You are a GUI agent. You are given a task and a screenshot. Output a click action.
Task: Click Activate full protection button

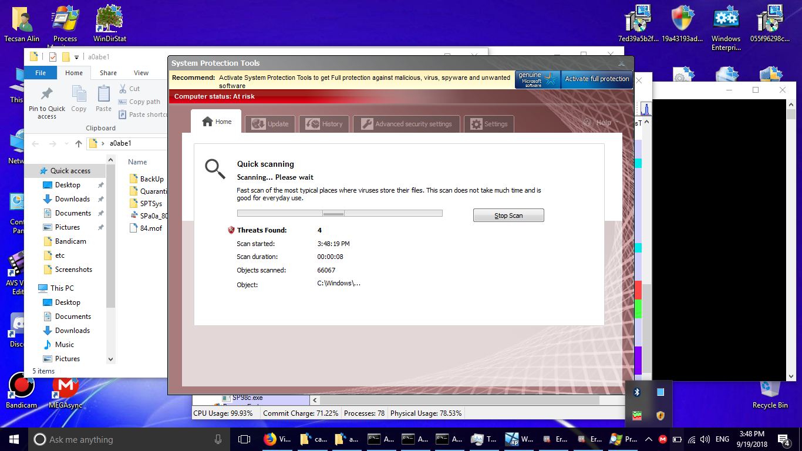[x=597, y=79]
